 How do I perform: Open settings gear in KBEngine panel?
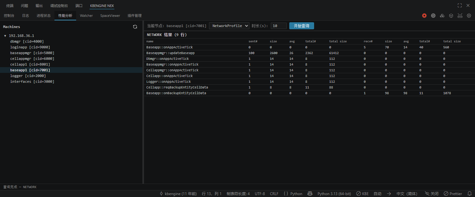[x=469, y=16]
